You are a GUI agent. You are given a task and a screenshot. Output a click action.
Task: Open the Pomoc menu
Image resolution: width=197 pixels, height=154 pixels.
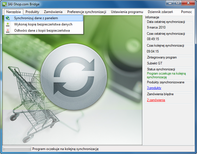[x=186, y=12]
